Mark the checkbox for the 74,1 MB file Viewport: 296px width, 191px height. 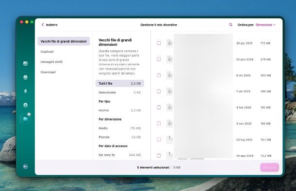pos(159,139)
